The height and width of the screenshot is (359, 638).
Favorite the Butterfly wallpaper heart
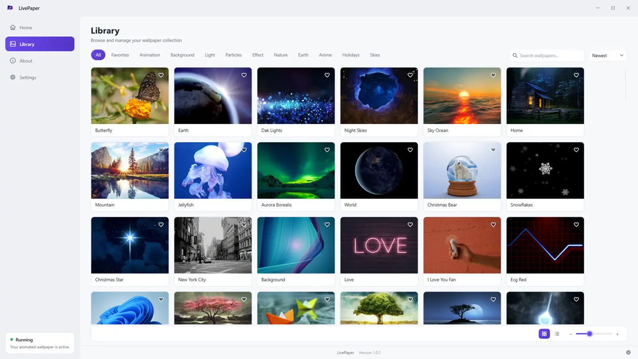pyautogui.click(x=161, y=75)
